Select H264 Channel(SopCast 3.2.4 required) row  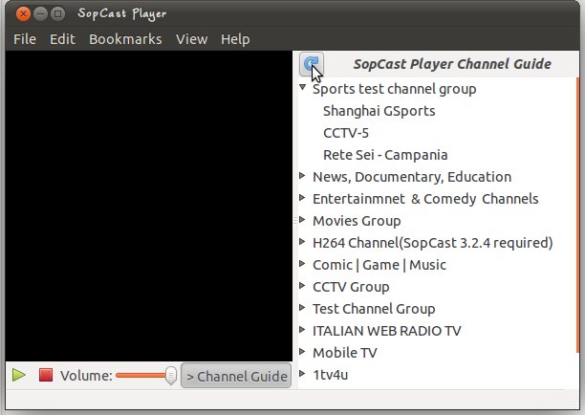437,243
